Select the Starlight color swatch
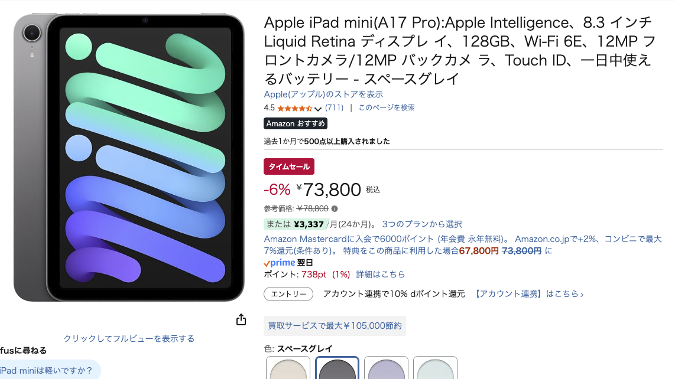This screenshot has height=379, width=675. pos(288,369)
